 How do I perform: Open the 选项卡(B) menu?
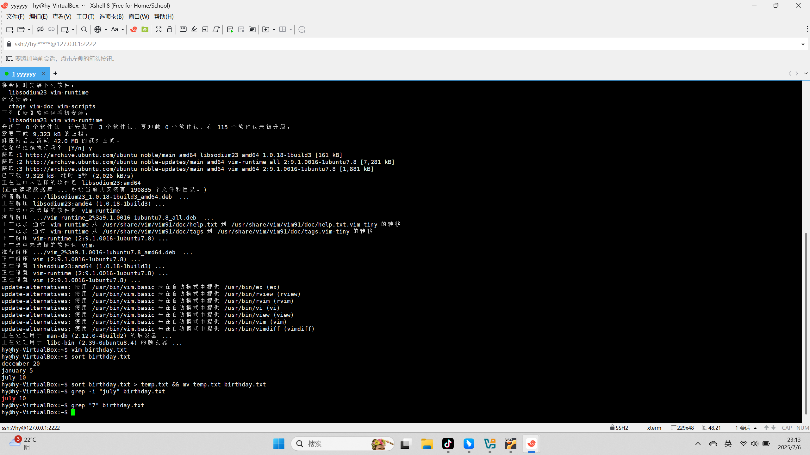111,16
